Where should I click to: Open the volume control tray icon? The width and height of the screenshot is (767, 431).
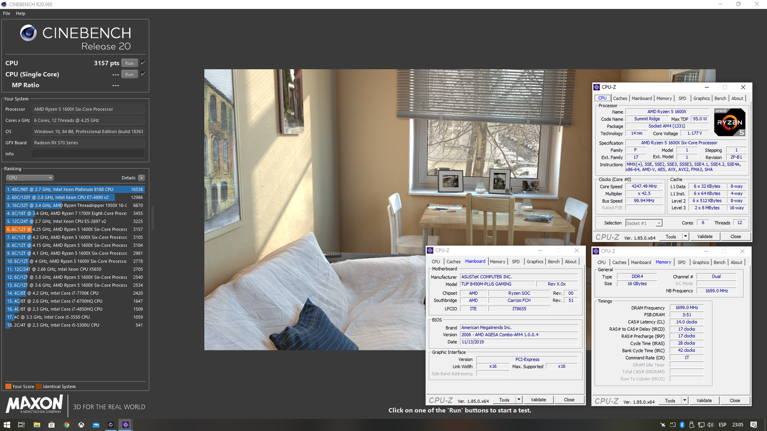[711, 425]
